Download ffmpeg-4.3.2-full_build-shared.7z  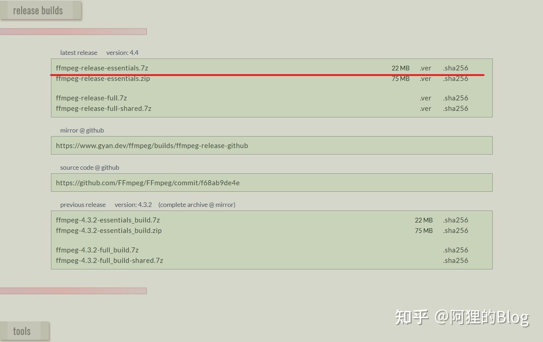point(109,260)
